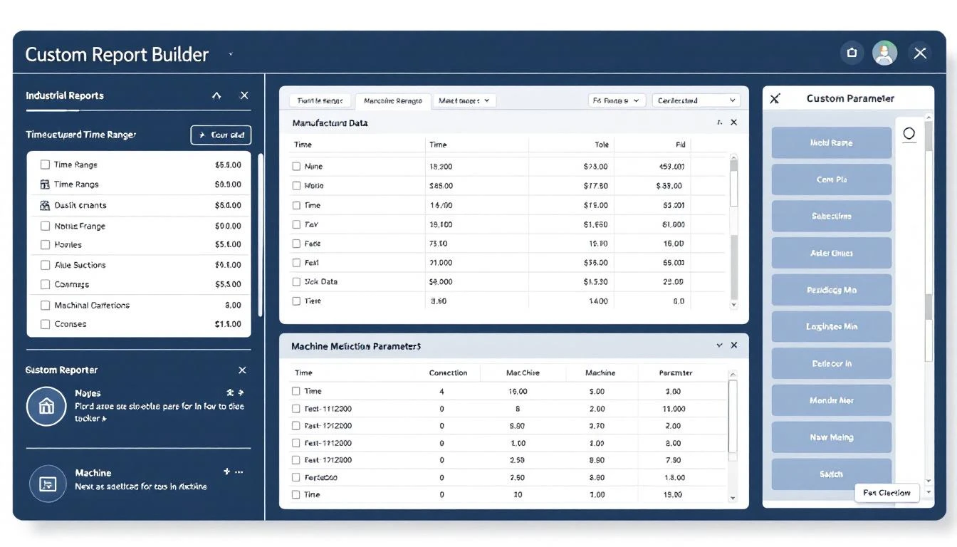Click the Mold Rame parameter button

coord(831,142)
